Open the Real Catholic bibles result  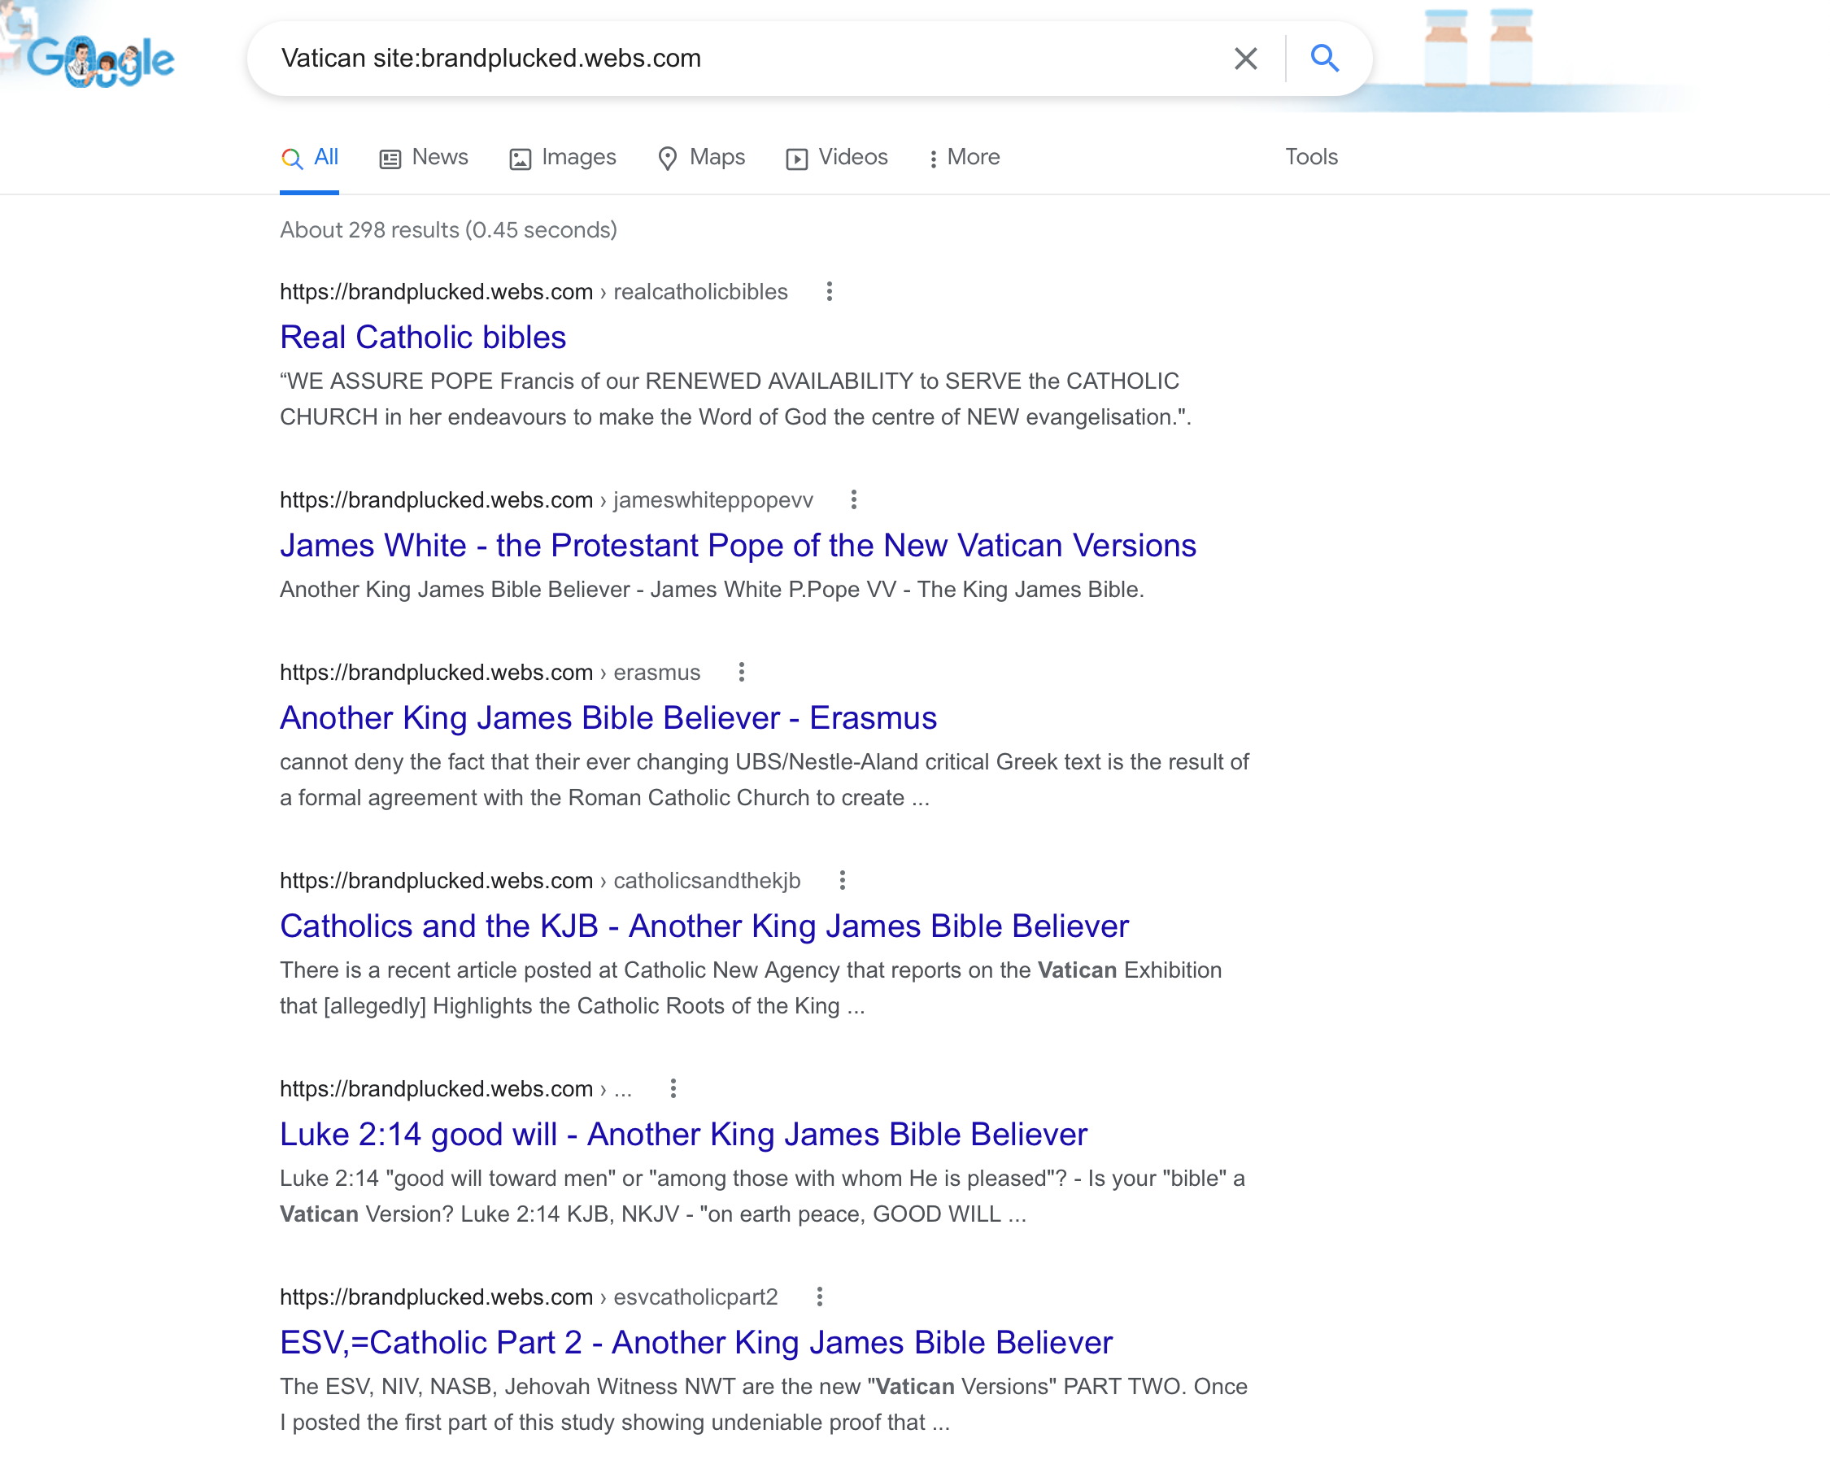click(423, 338)
